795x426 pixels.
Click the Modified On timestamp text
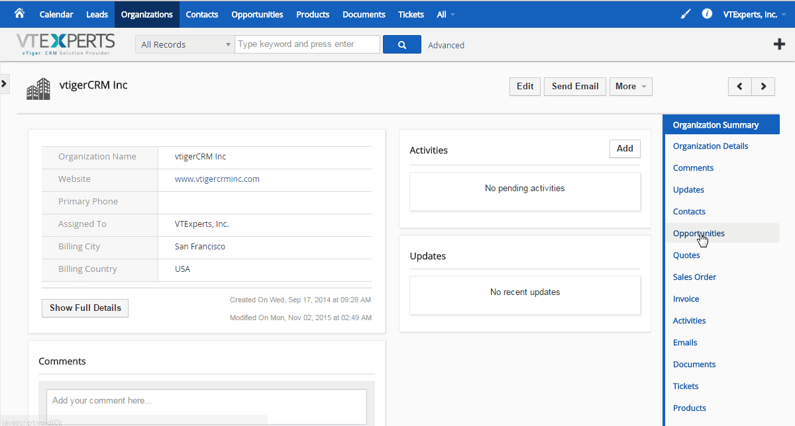pyautogui.click(x=300, y=318)
